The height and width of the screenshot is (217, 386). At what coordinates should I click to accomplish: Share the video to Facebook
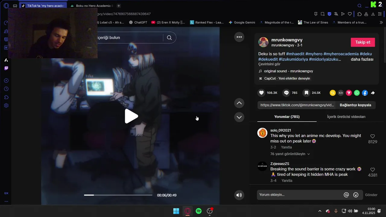(365, 93)
